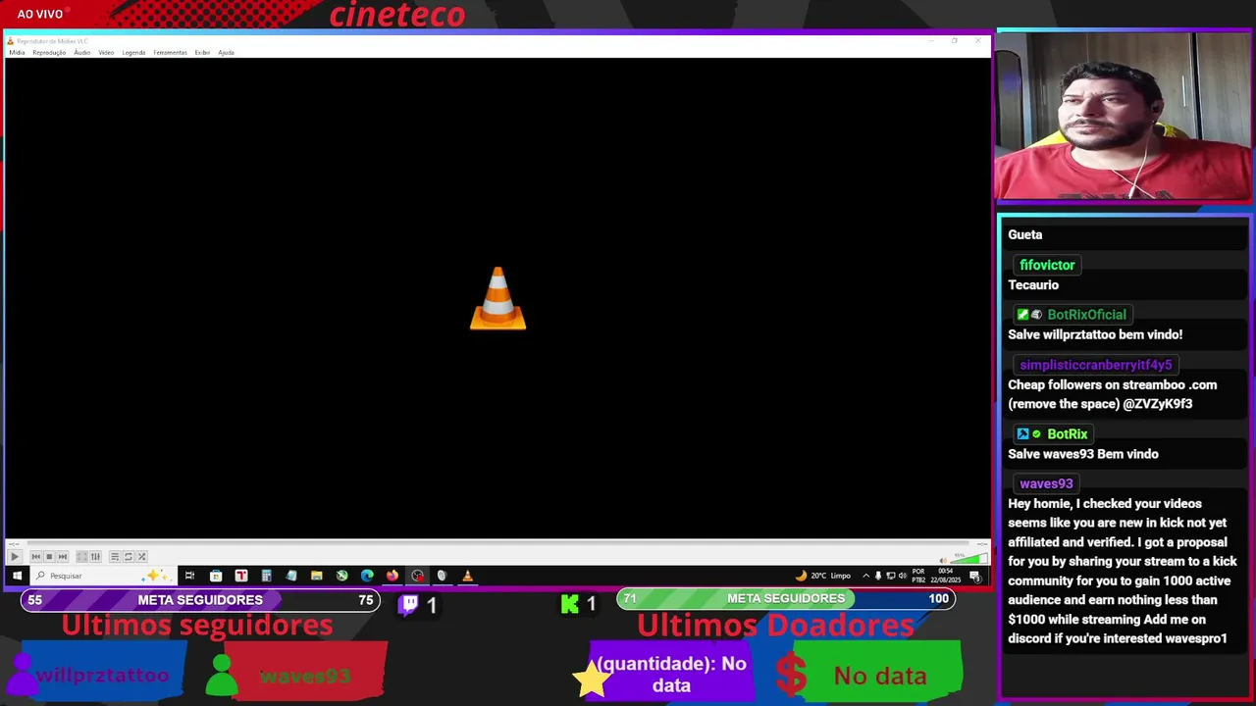The height and width of the screenshot is (706, 1256).
Task: Open the Mídia menu in VLC
Action: [x=17, y=53]
